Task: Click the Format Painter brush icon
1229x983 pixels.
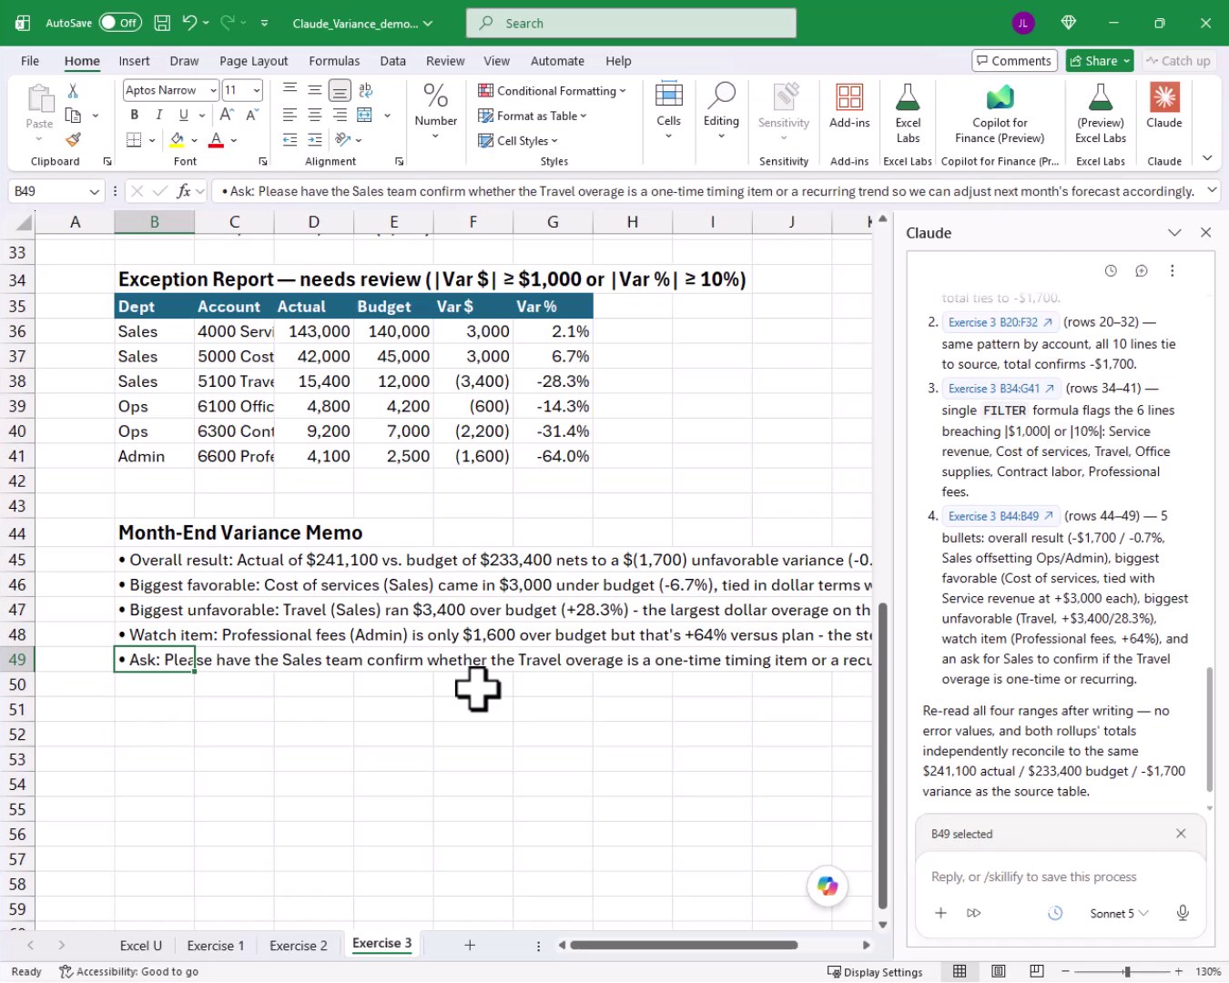Action: click(x=73, y=139)
